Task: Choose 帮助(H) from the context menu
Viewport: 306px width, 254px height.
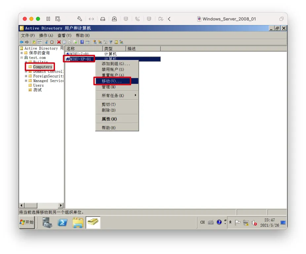Action: (x=117, y=128)
